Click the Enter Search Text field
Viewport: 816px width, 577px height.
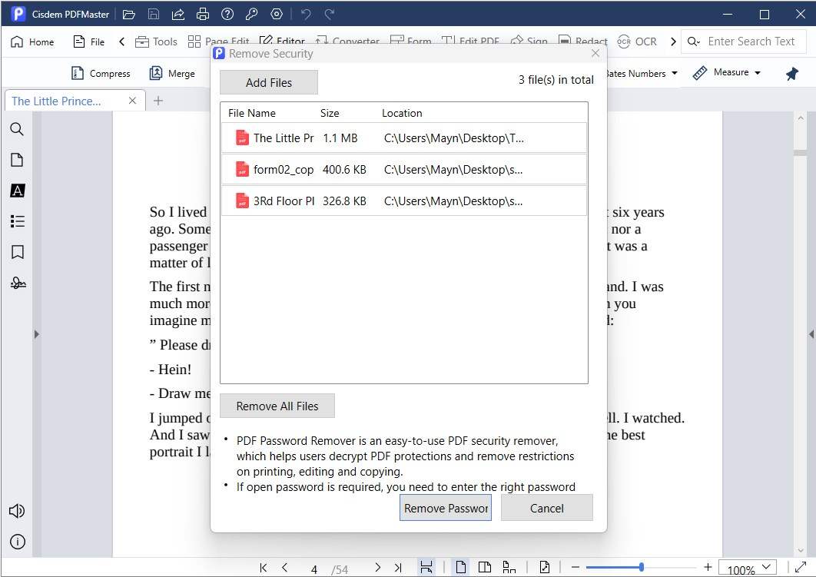(751, 41)
